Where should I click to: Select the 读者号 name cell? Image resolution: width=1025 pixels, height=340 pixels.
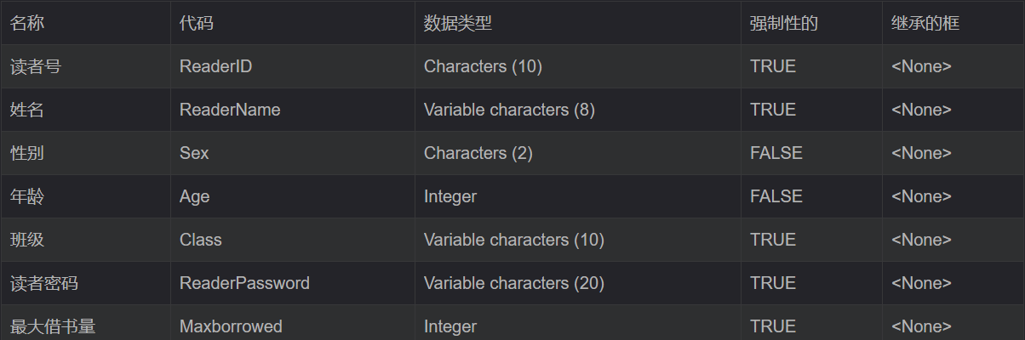[36, 66]
